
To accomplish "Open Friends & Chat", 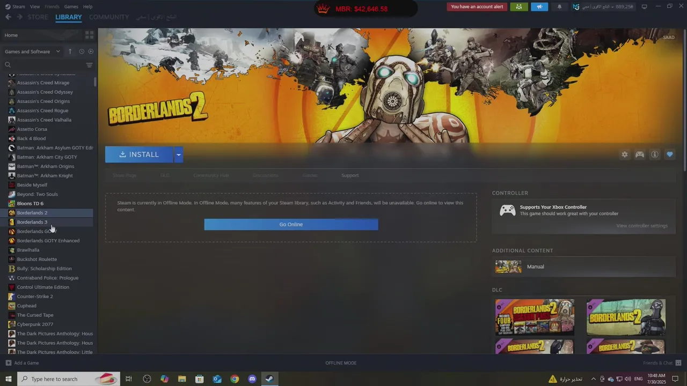I will click(x=662, y=363).
